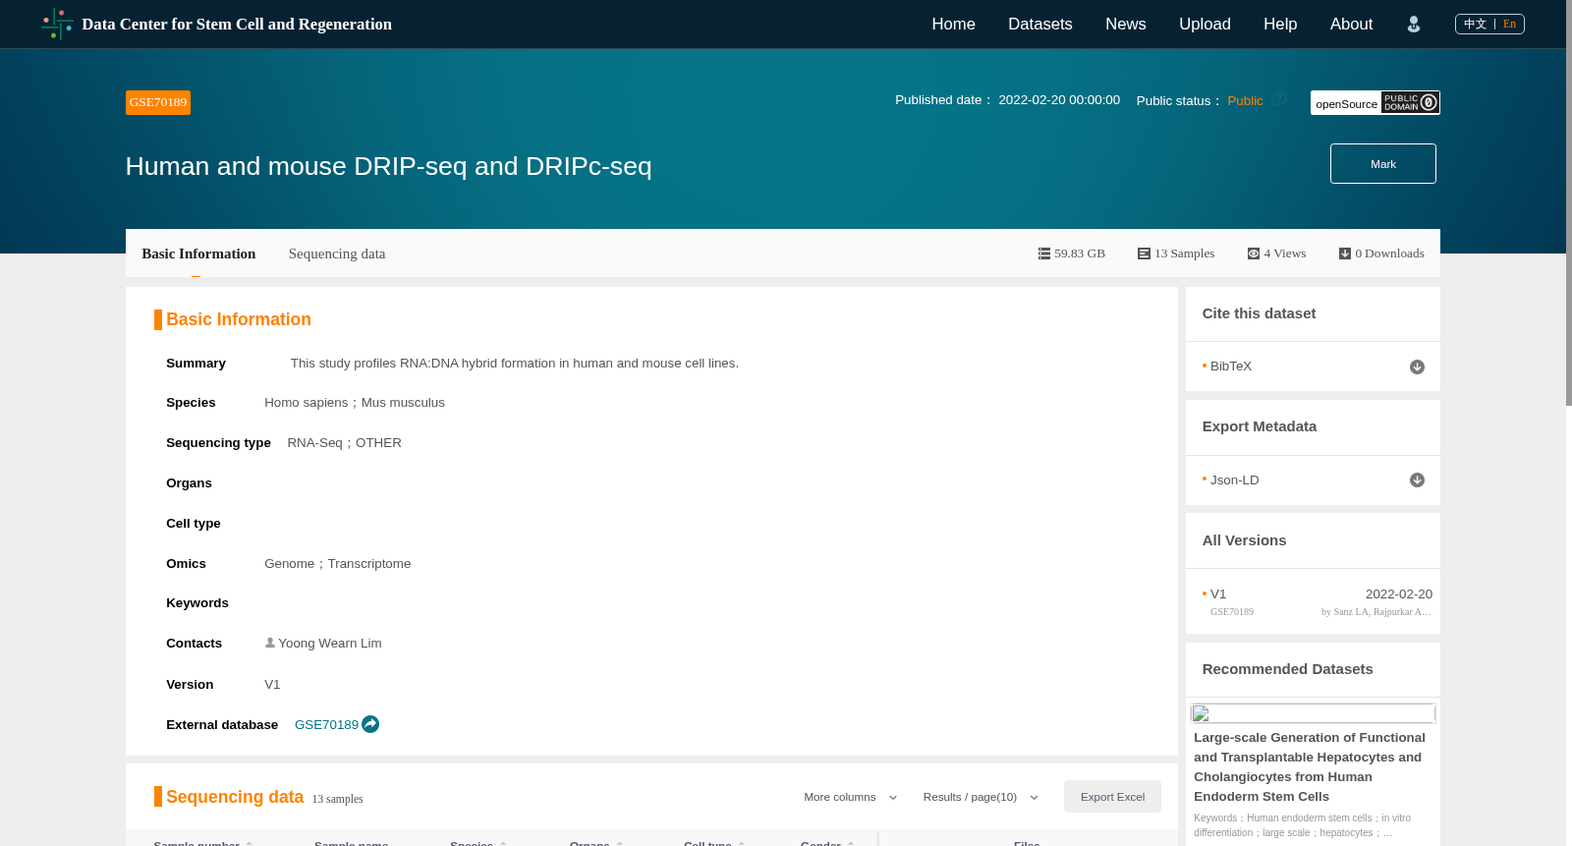The image size is (1572, 846).
Task: Click the site title Data Center for Stem Cell
Action: [x=237, y=25]
